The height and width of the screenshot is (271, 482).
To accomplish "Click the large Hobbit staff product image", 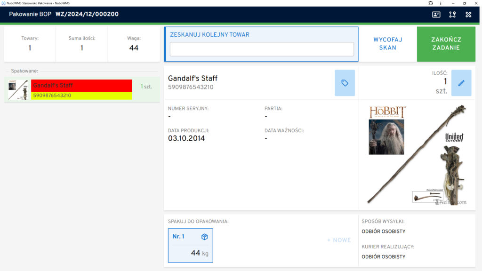I will click(417, 155).
